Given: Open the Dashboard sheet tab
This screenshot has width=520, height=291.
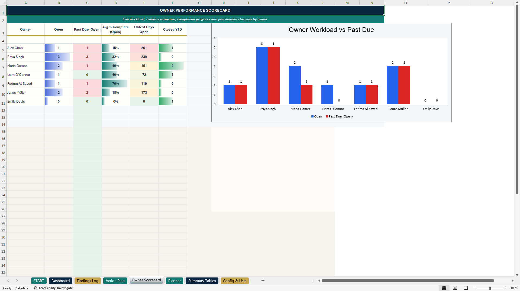Looking at the screenshot, I should (61, 281).
